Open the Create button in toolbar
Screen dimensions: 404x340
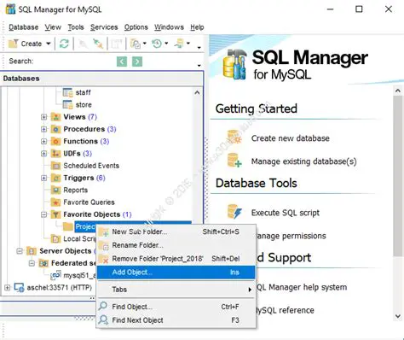(26, 44)
